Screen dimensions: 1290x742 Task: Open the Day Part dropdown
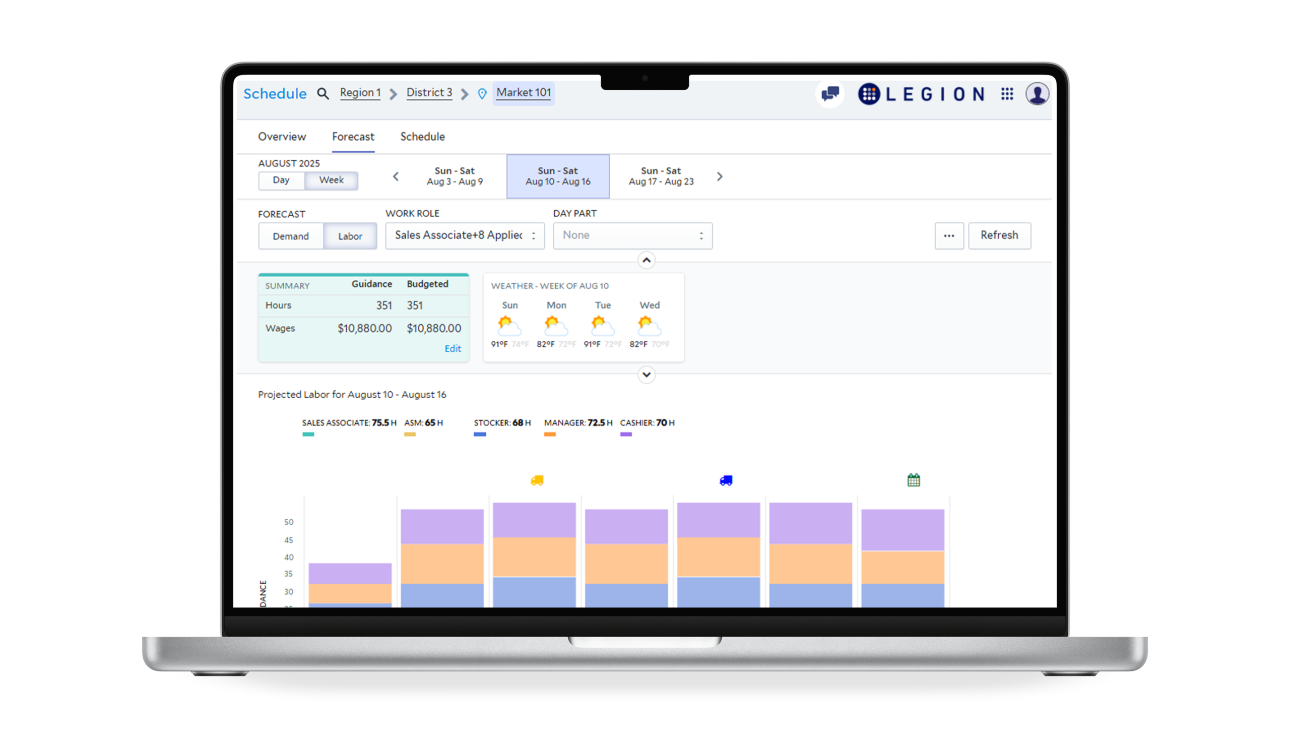coord(632,235)
